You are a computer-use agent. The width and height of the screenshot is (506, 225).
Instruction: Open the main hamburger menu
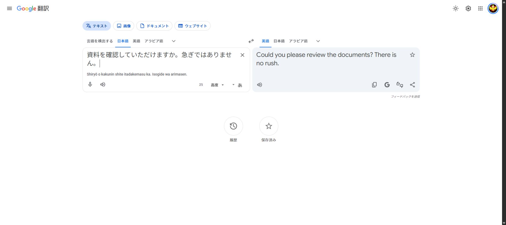pos(9,8)
